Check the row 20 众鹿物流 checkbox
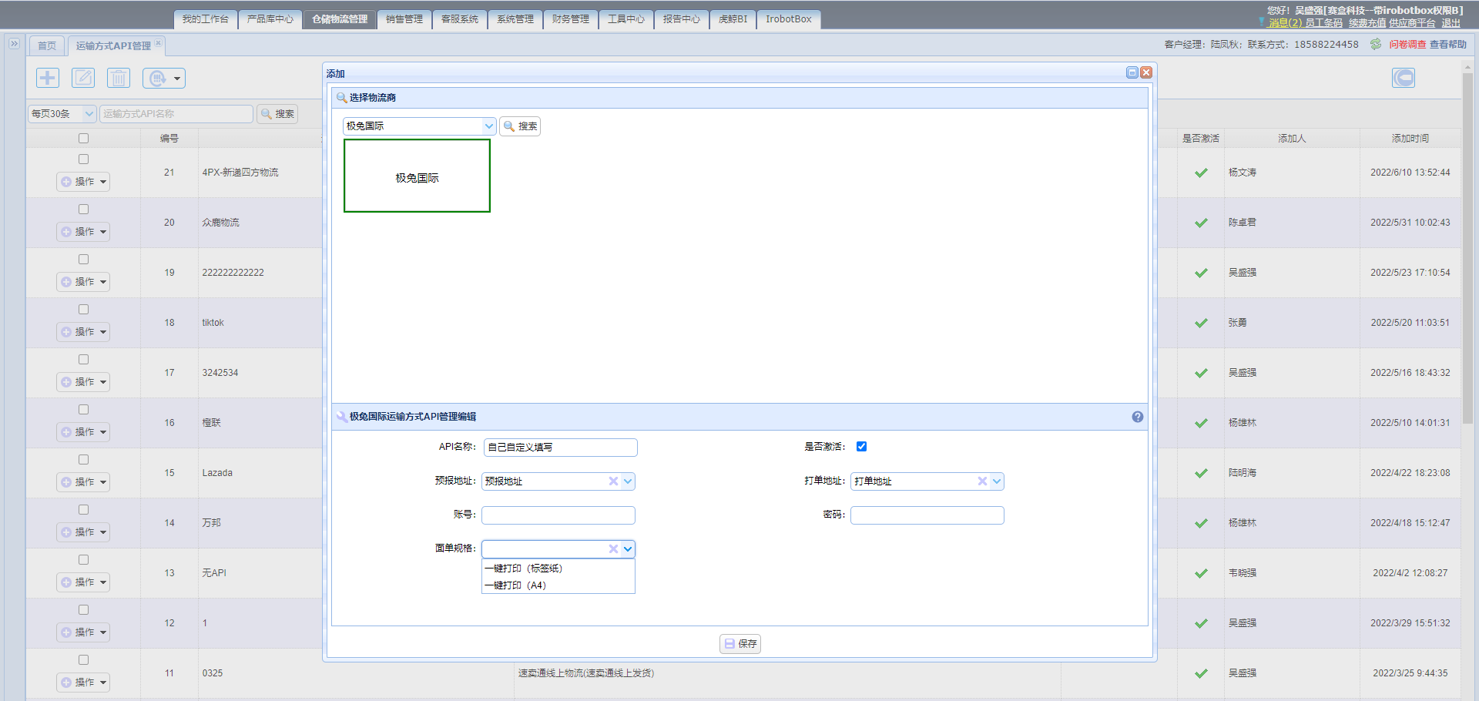 (x=83, y=210)
